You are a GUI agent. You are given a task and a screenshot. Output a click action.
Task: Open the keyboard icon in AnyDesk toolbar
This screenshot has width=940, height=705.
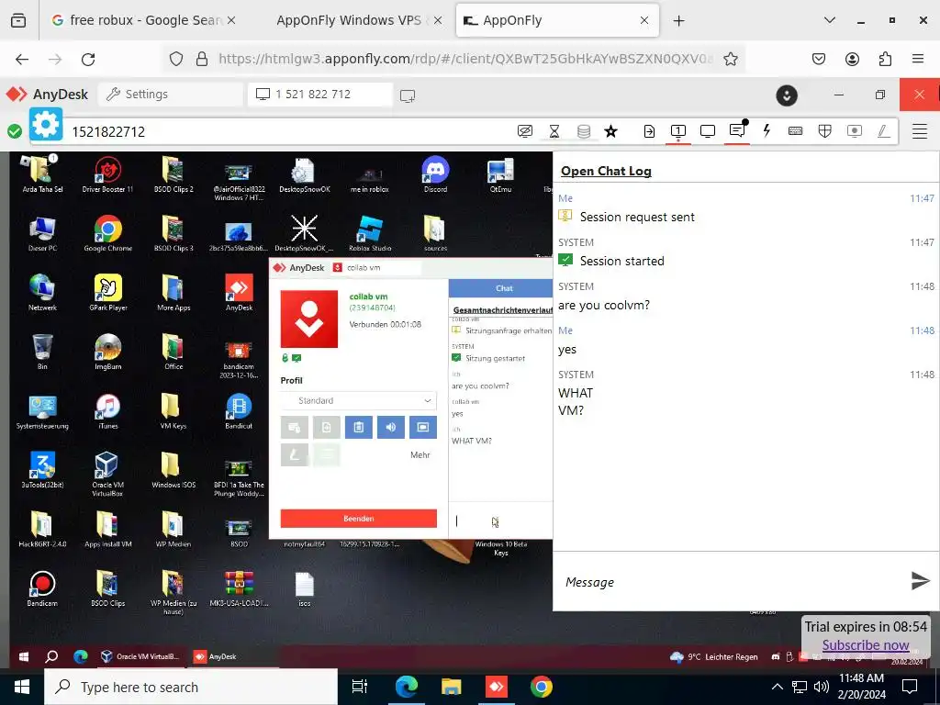click(796, 131)
